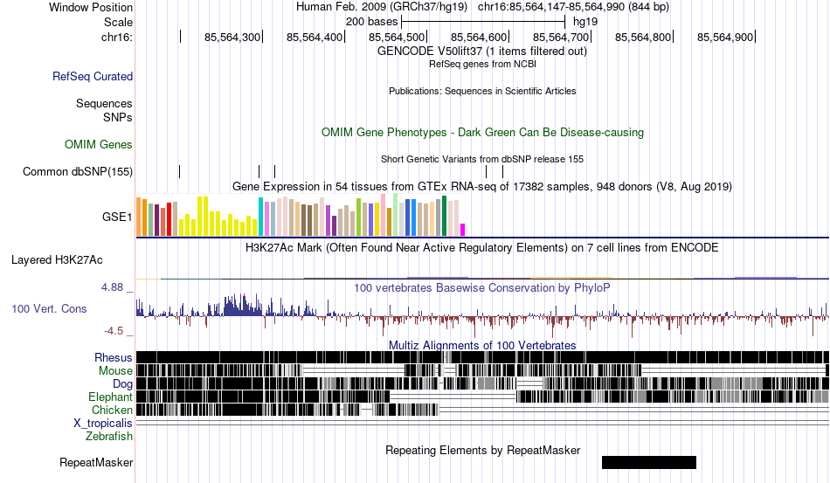Image resolution: width=830 pixels, height=483 pixels.
Task: Click the 85,564,700 ruler coordinate
Action: point(561,37)
